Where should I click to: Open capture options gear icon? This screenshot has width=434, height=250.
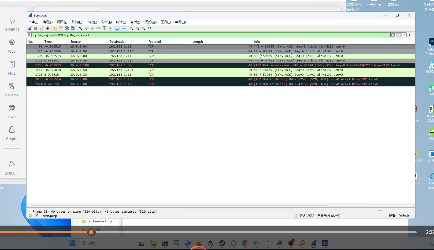(x=47, y=28)
